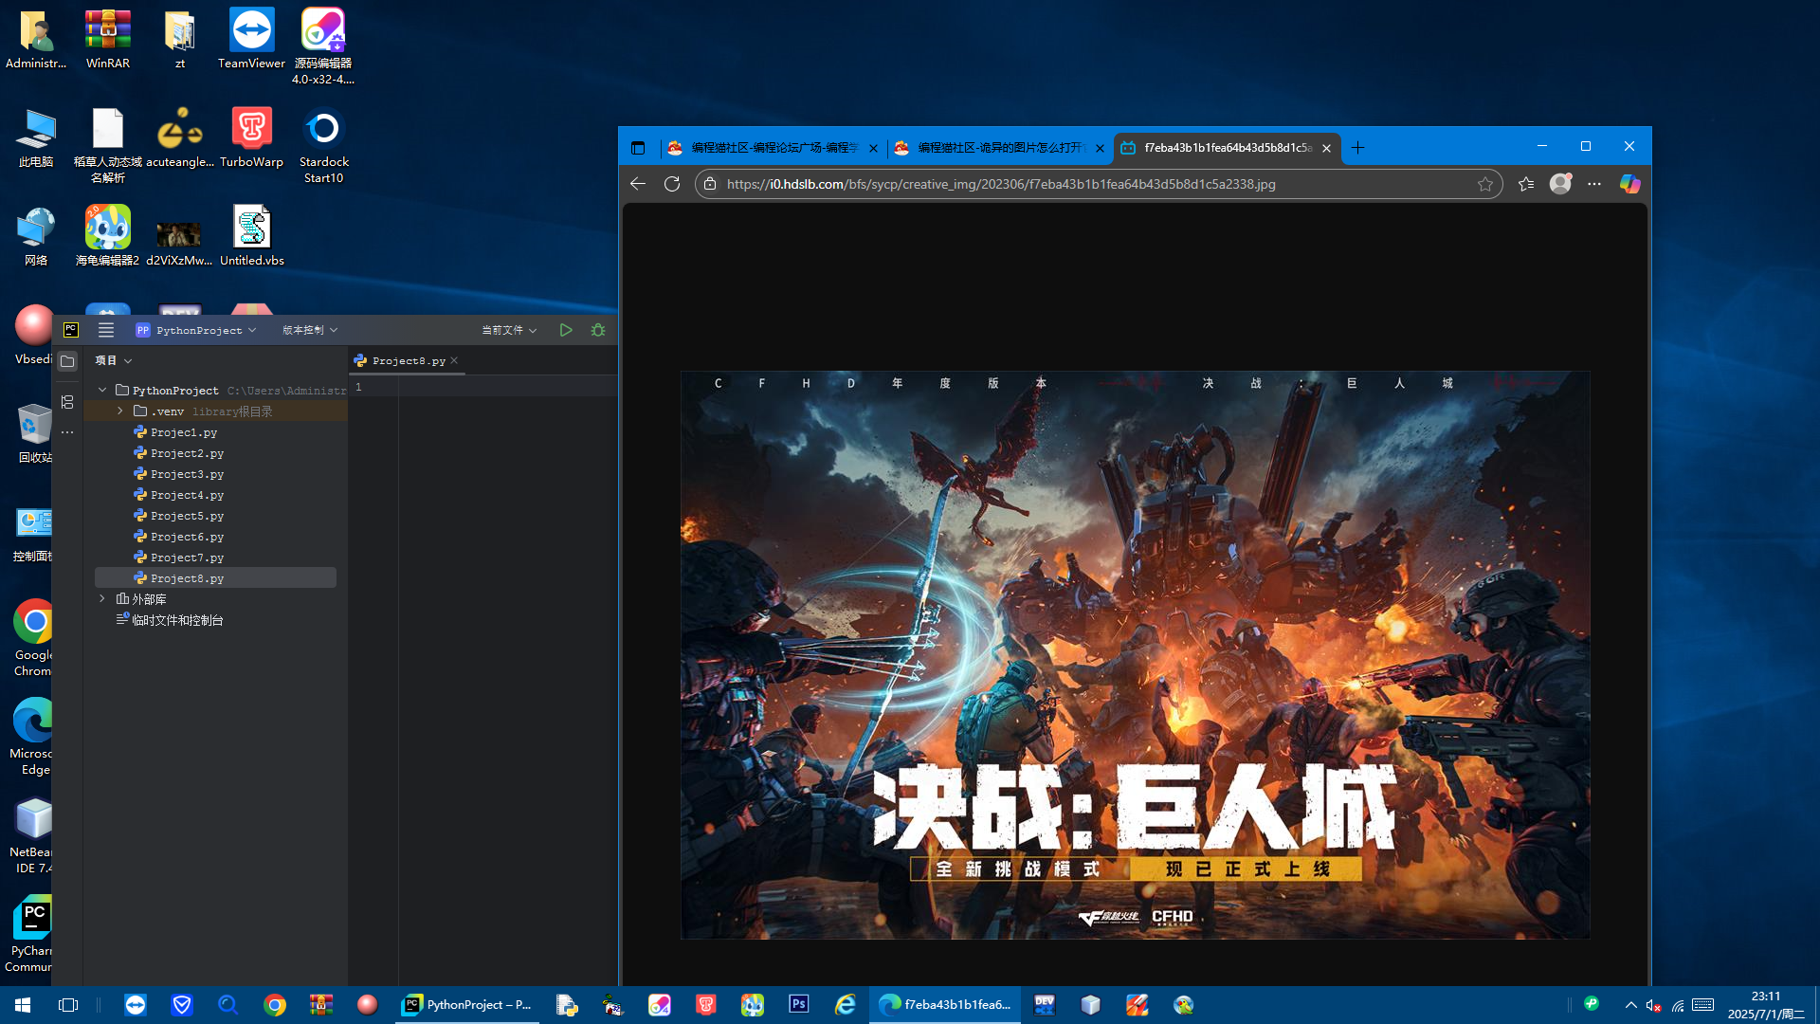Refresh the Edge page
Viewport: 1820px width, 1024px height.
[x=672, y=184]
